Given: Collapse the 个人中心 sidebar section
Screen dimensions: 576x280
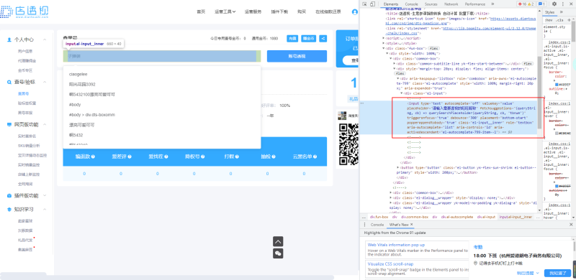Looking at the screenshot, I should (x=45, y=39).
